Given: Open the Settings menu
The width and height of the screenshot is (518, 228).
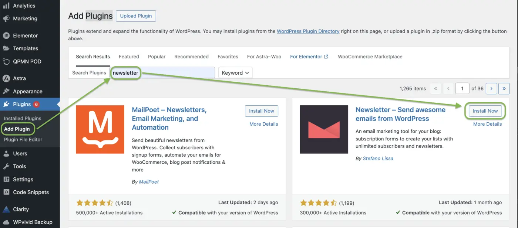Looking at the screenshot, I should click(x=23, y=179).
